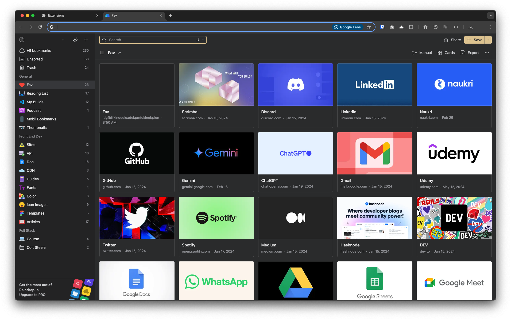Open search filter options dropdown
The image size is (511, 320).
[200, 40]
